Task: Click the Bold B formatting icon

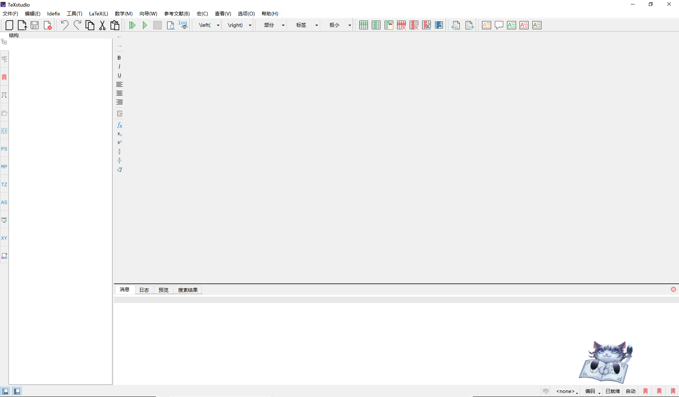Action: pyautogui.click(x=119, y=58)
